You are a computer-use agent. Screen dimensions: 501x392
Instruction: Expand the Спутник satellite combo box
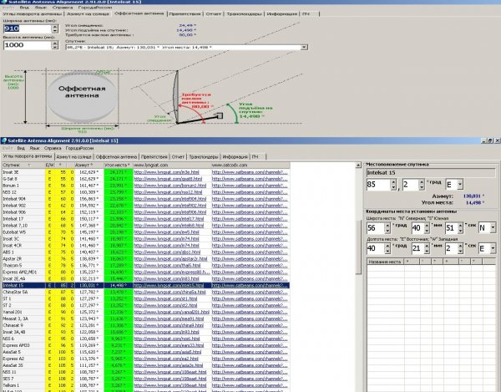tap(304, 48)
